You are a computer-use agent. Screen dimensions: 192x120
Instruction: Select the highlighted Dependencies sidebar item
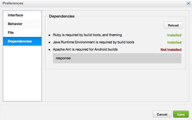click(22, 41)
